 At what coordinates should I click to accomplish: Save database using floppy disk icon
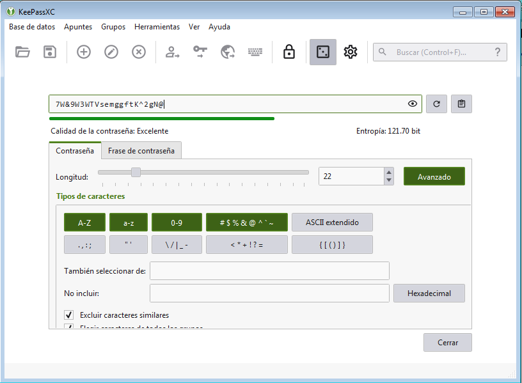point(50,52)
